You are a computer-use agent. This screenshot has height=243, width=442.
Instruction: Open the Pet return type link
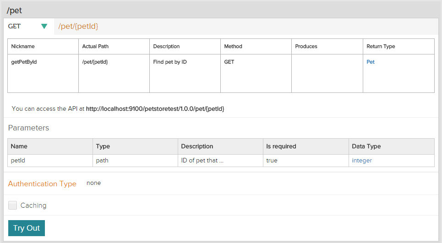point(371,62)
